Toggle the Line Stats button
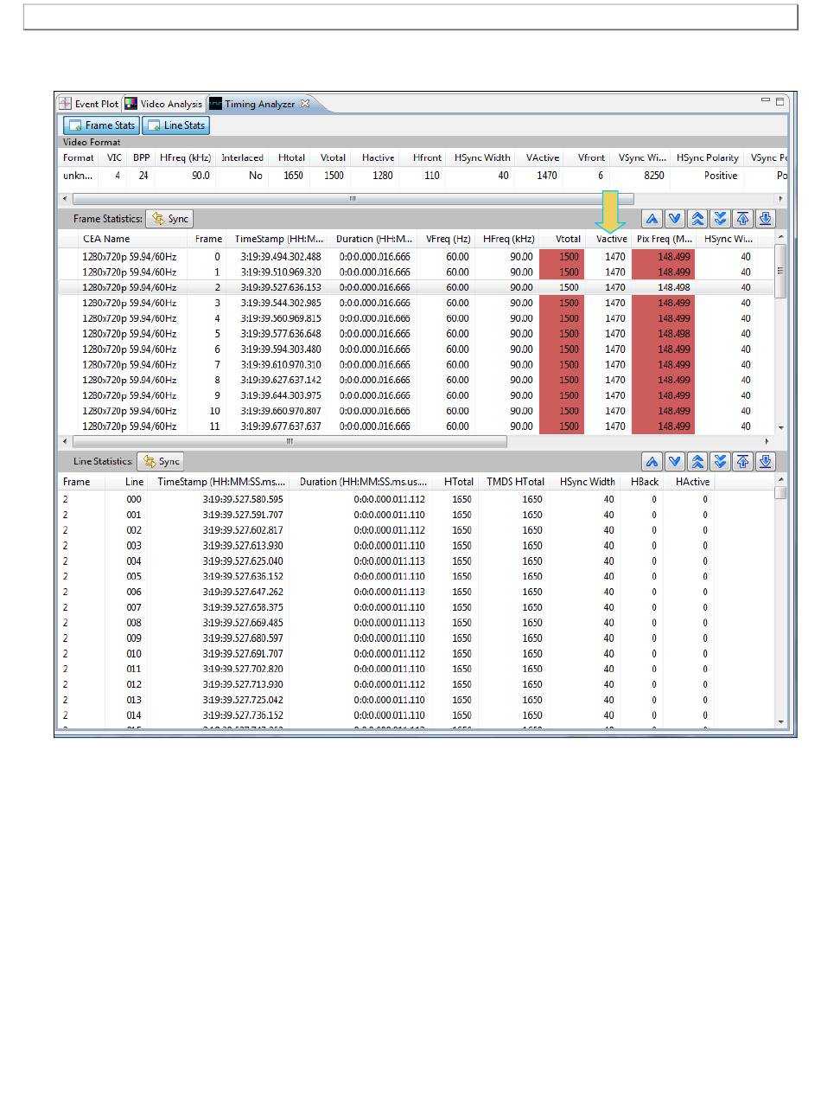821x1096 pixels. tap(175, 125)
